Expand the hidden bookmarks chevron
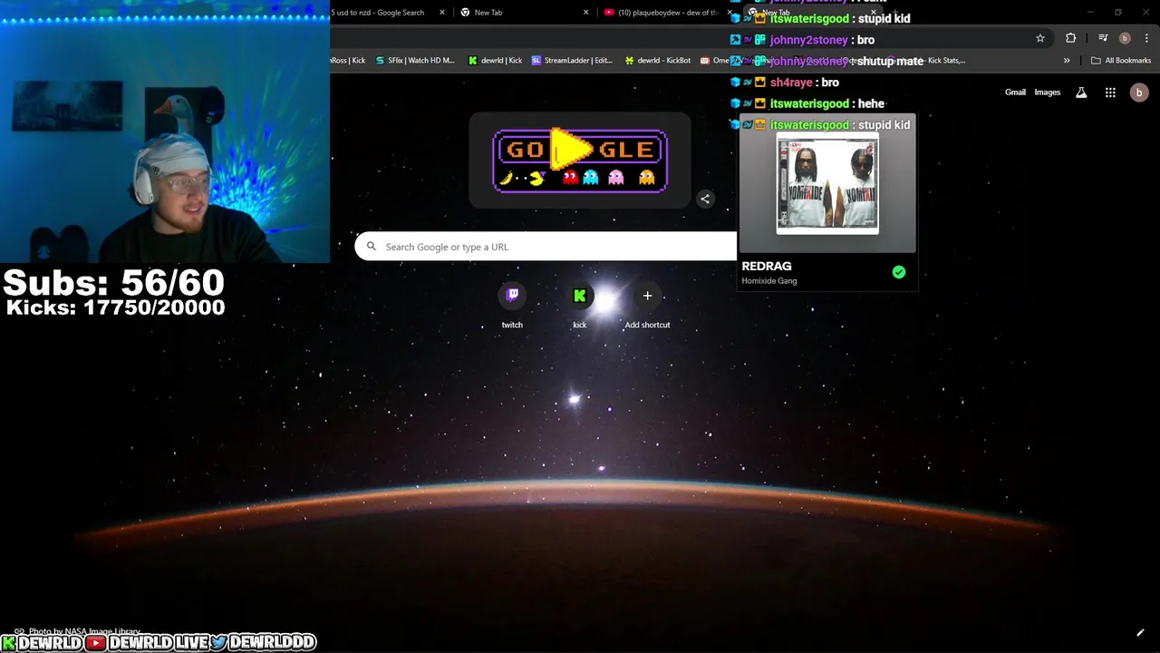The image size is (1160, 653). tap(1067, 61)
